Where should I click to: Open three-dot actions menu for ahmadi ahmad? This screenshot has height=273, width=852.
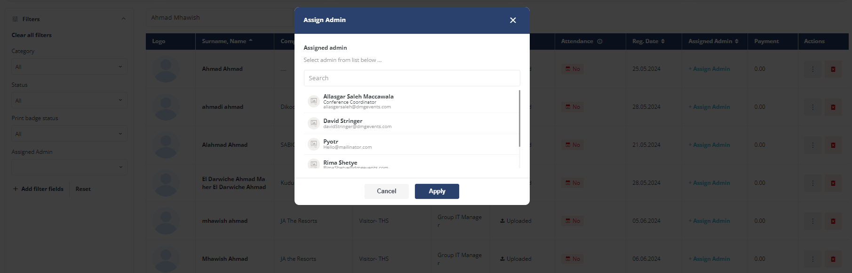click(x=812, y=107)
